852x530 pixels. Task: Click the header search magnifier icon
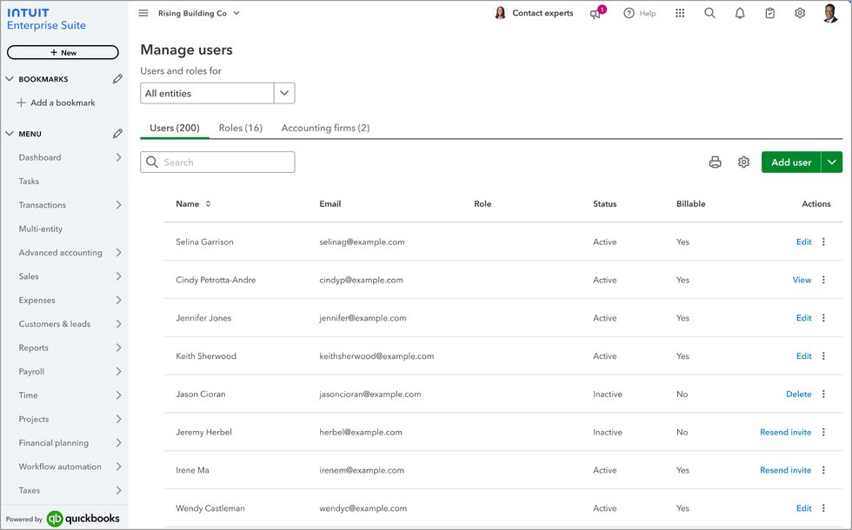coord(709,13)
